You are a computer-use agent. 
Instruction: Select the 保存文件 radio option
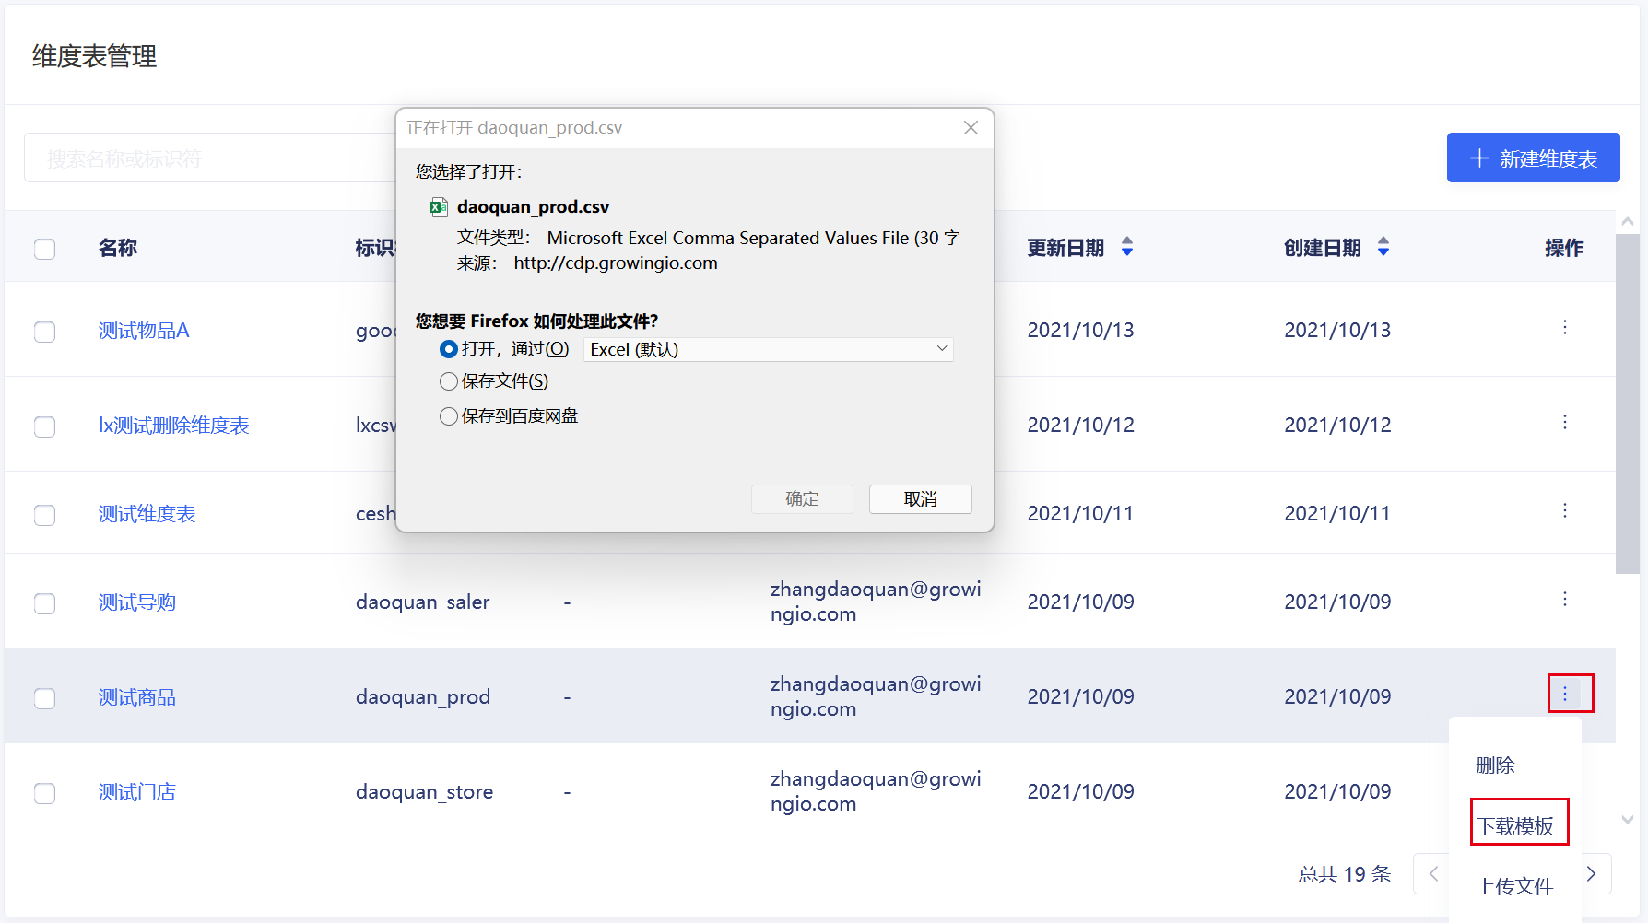pos(449,381)
